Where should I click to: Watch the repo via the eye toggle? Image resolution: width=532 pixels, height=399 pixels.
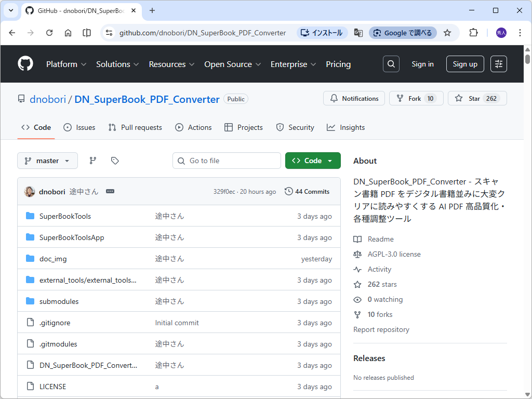[357, 299]
